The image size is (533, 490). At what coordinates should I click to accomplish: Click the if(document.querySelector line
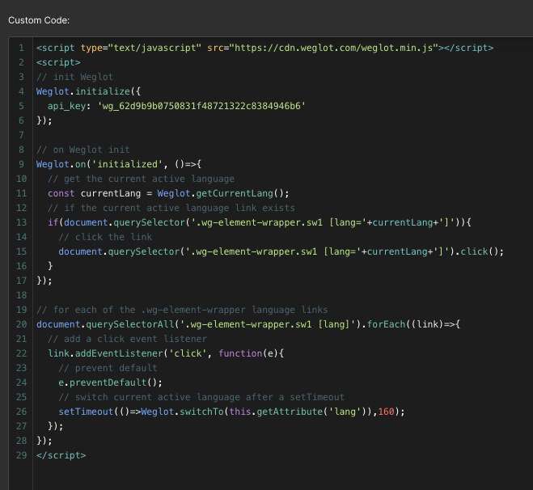(x=260, y=222)
